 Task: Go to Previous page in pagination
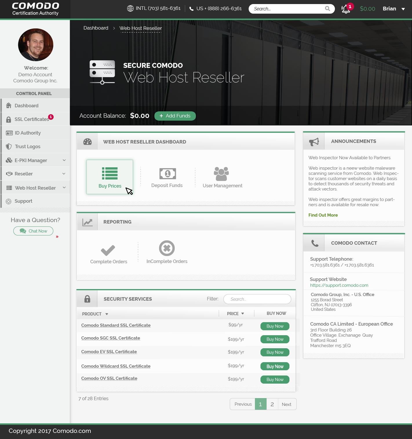pyautogui.click(x=243, y=404)
